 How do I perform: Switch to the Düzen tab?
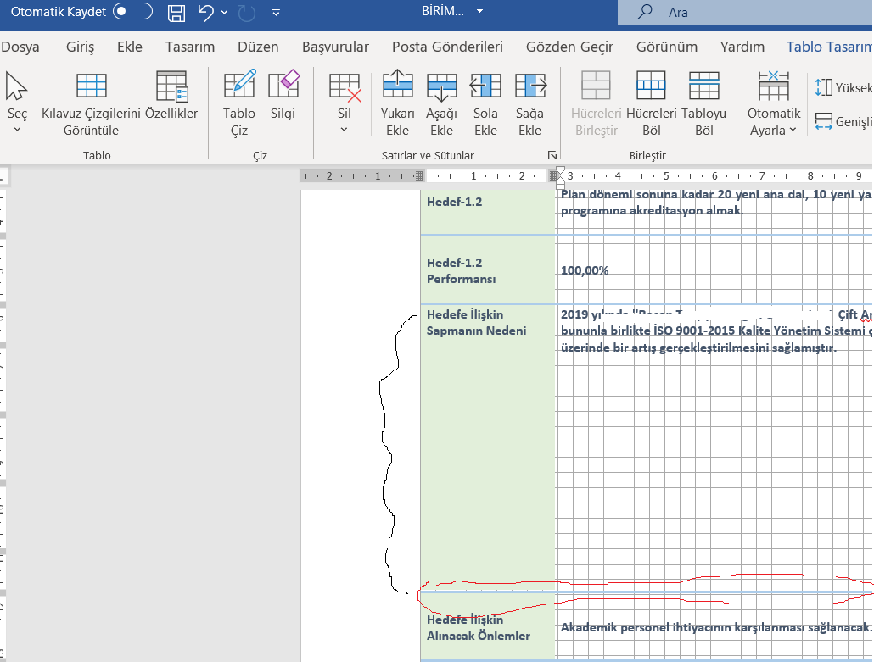point(258,47)
